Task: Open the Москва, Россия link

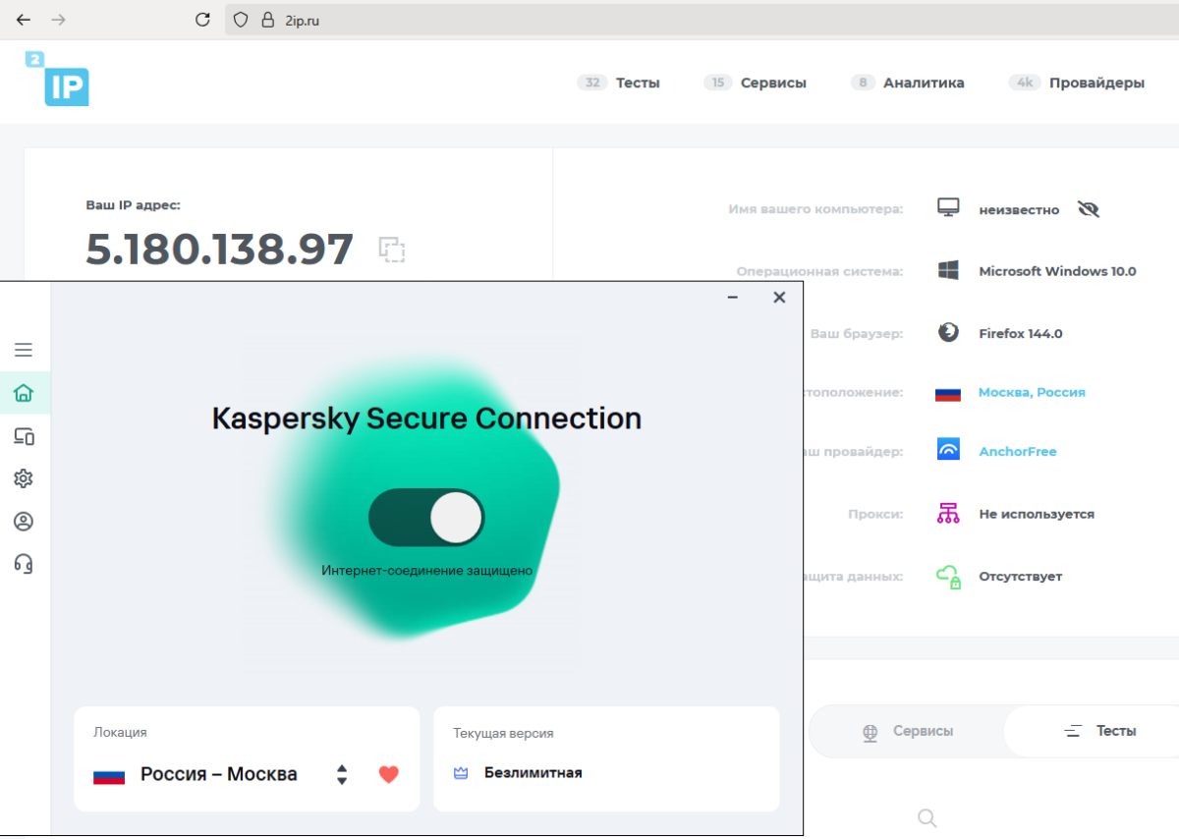Action: point(1032,392)
